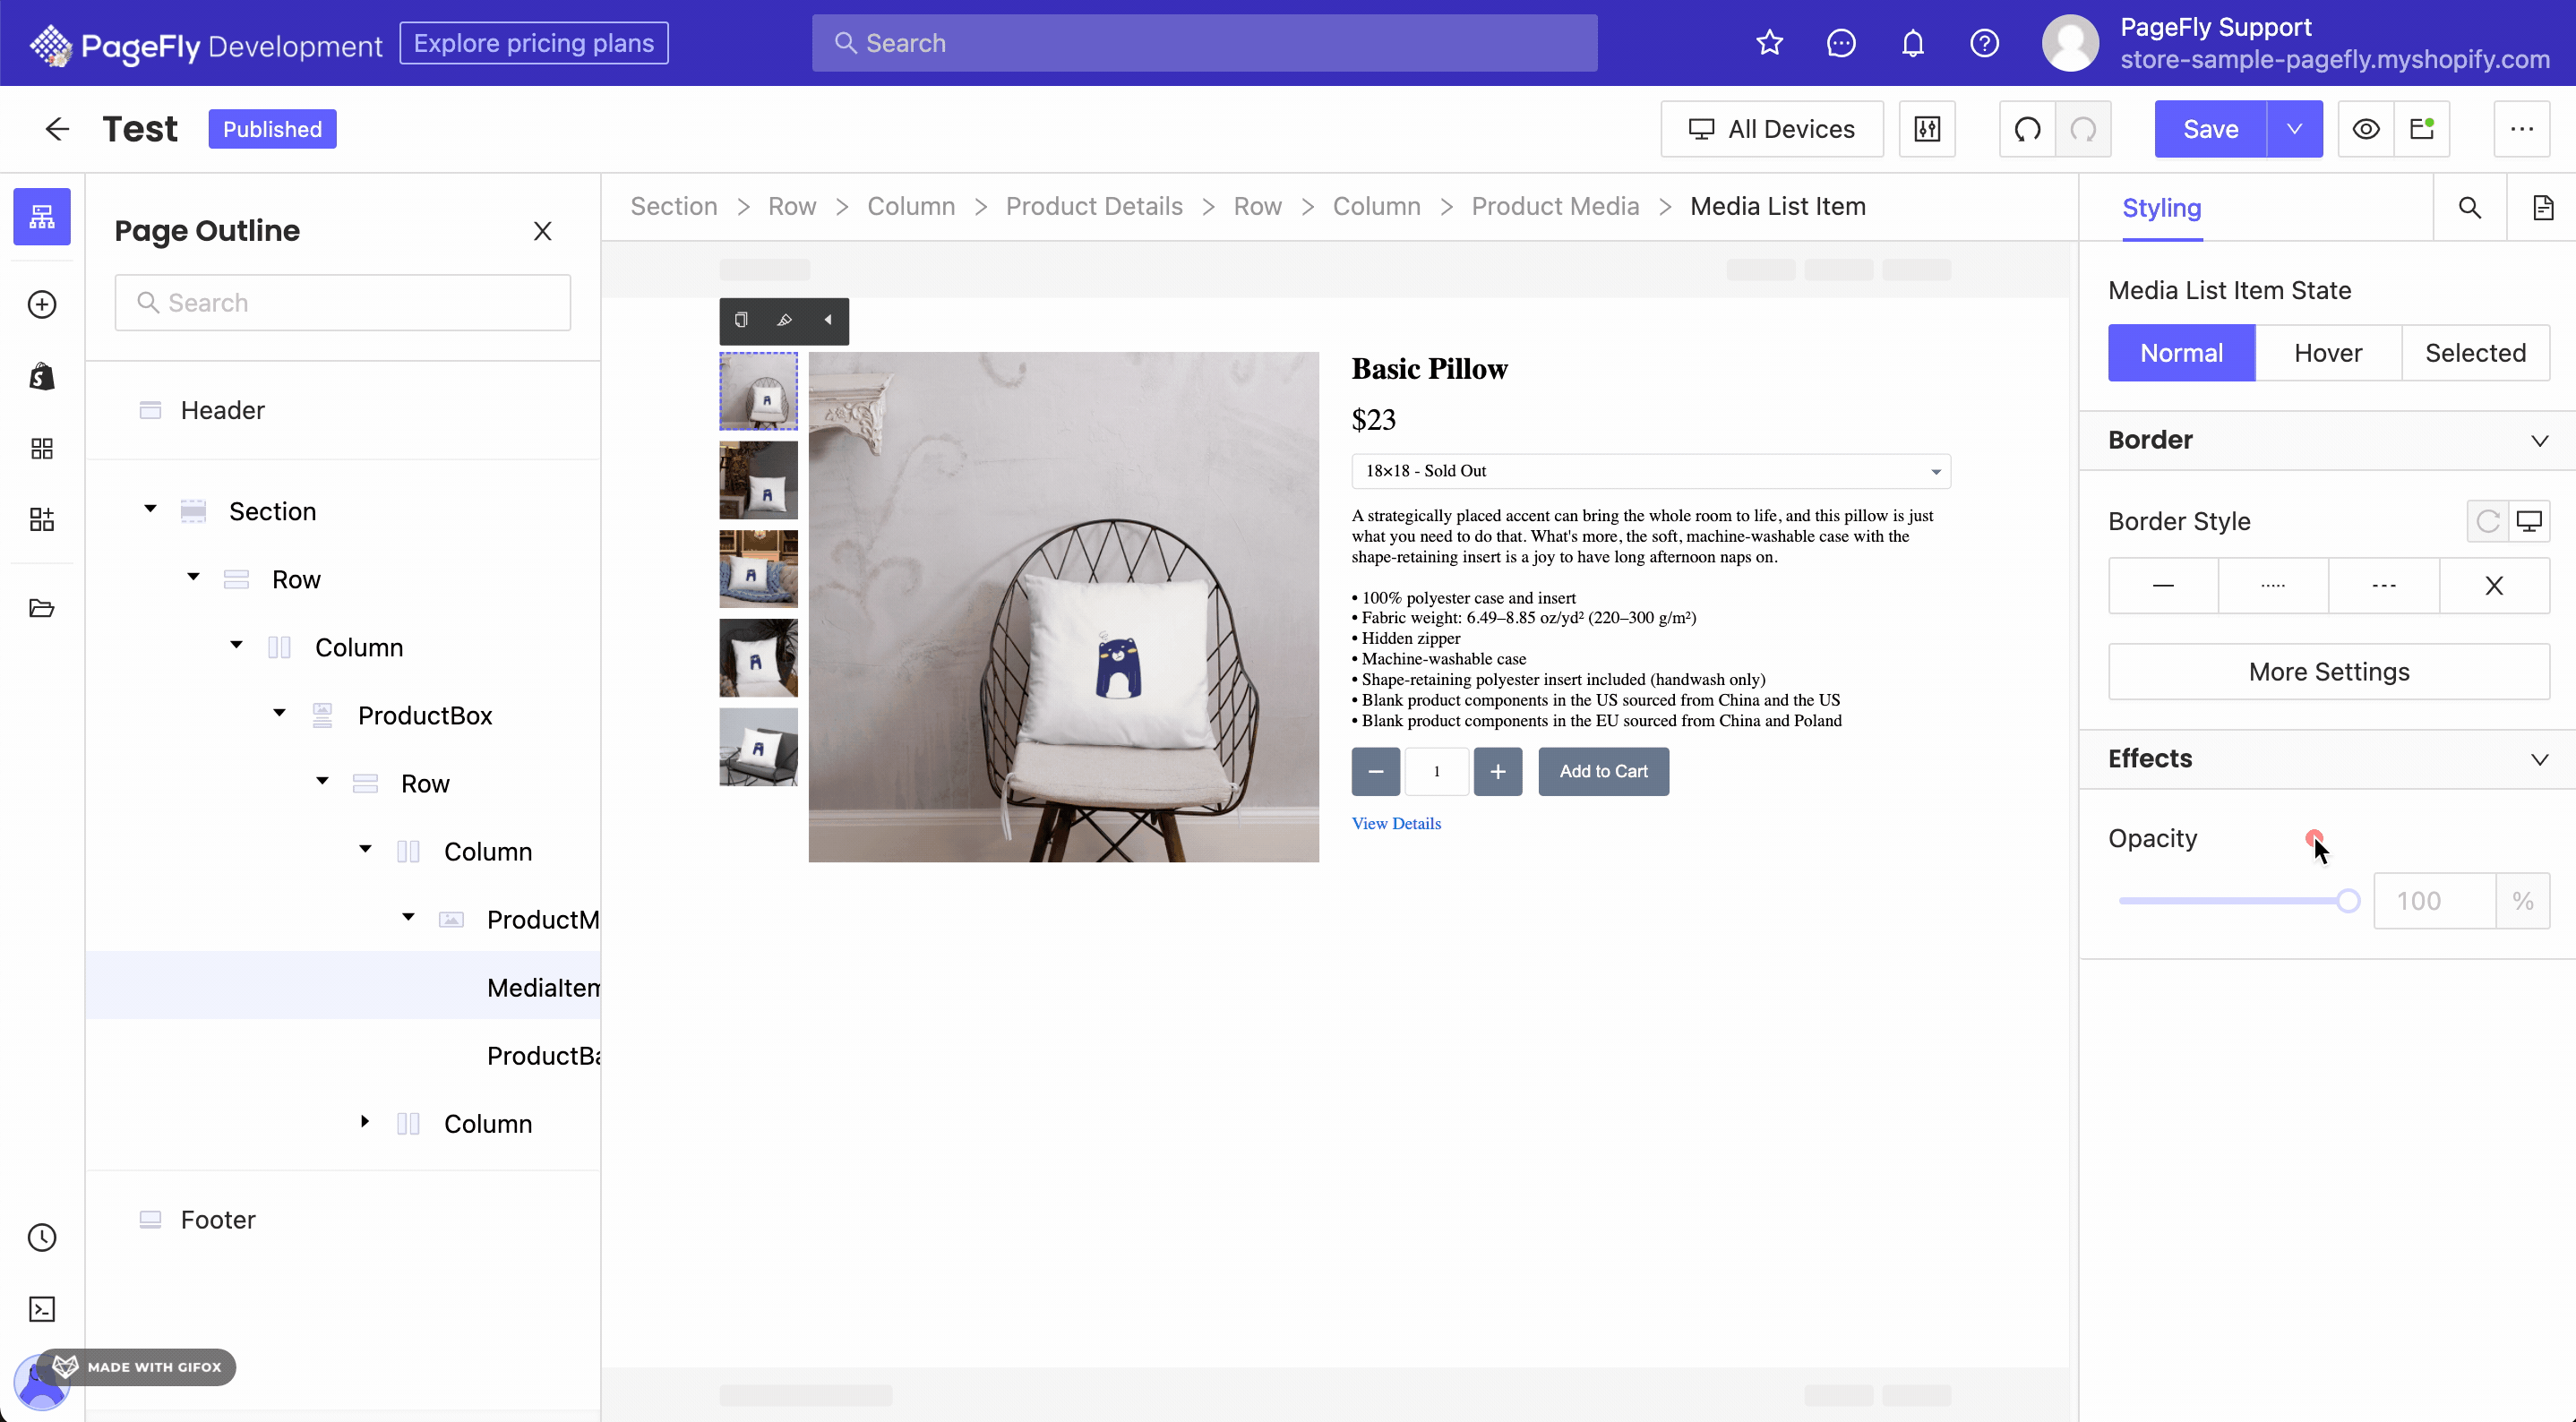Click the Save button
The width and height of the screenshot is (2576, 1422).
[x=2210, y=129]
